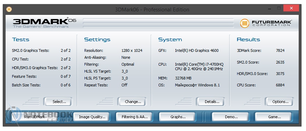Click the Tests section heading
Image resolution: width=306 pixels, height=131 pixels.
tap(21, 40)
